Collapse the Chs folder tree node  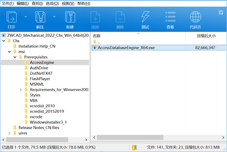(x=4, y=41)
